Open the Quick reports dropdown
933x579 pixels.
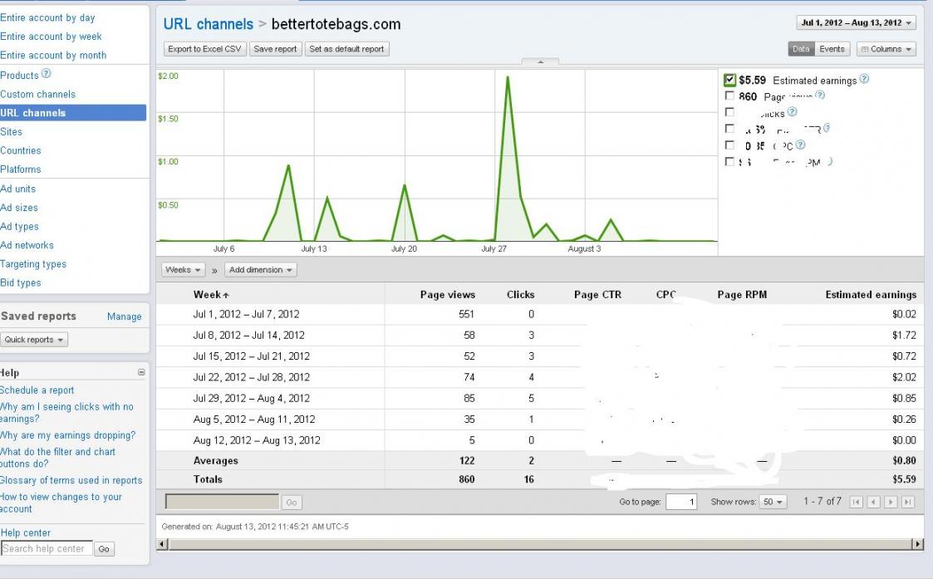(x=34, y=339)
